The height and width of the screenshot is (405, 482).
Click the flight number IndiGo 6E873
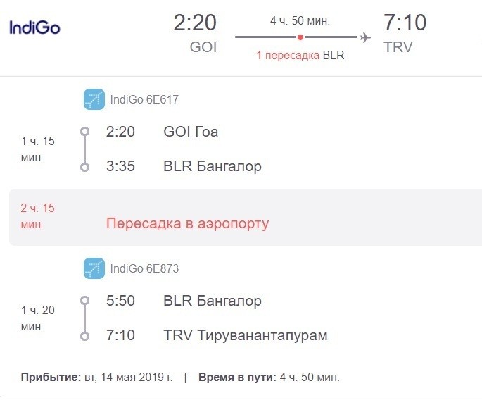click(144, 268)
